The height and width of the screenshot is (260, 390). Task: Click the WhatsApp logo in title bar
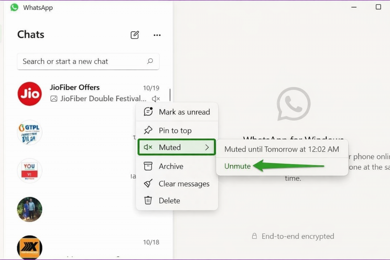[x=14, y=8]
